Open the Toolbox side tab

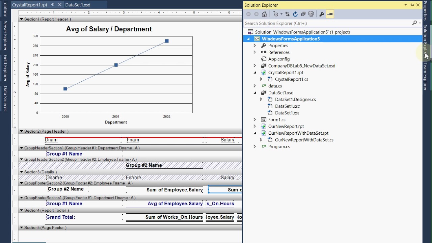click(x=5, y=8)
